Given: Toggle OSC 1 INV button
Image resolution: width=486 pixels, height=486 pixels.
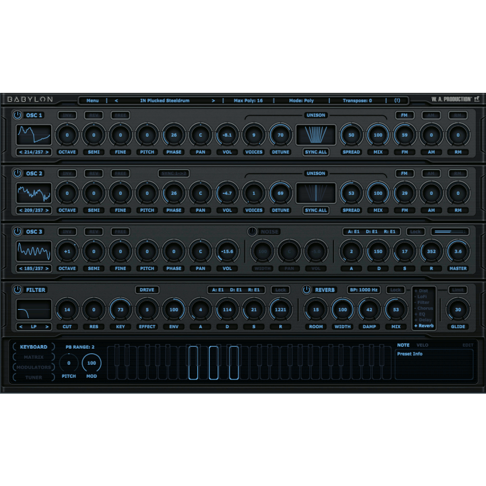Looking at the screenshot, I should pos(67,116).
